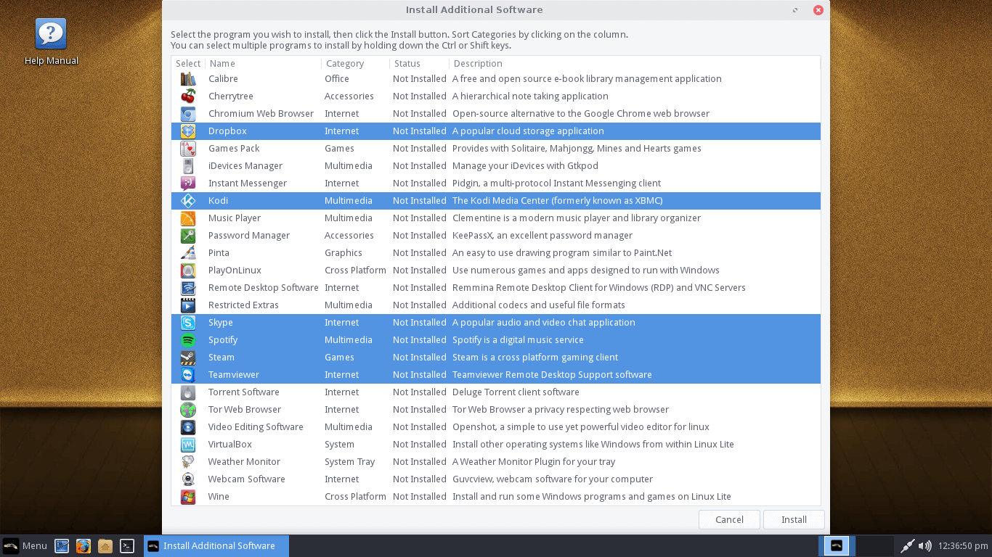992x557 pixels.
Task: Click the Steam 'Games' category cell
Action: click(x=339, y=358)
